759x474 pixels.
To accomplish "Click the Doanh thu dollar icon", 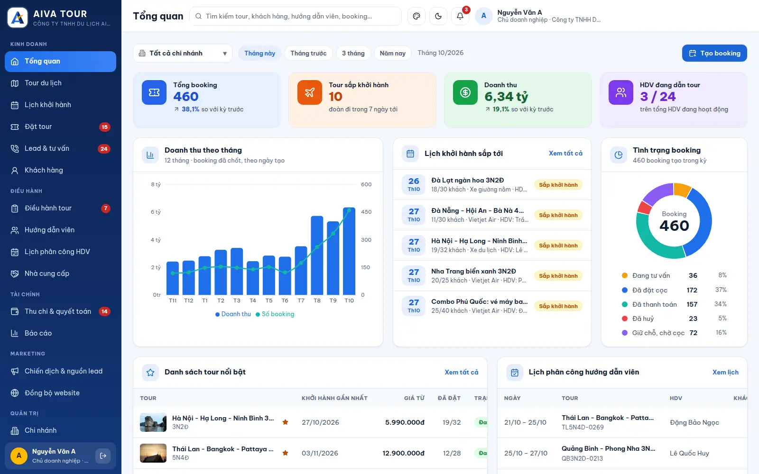I will 465,92.
